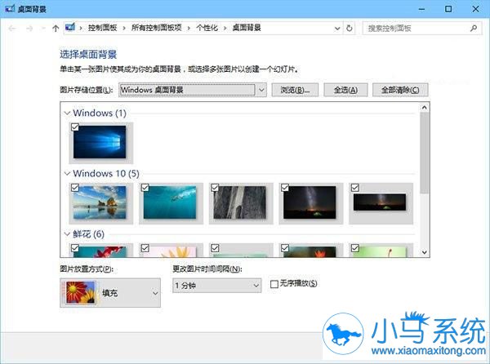Open the picture location combo box

(193, 90)
